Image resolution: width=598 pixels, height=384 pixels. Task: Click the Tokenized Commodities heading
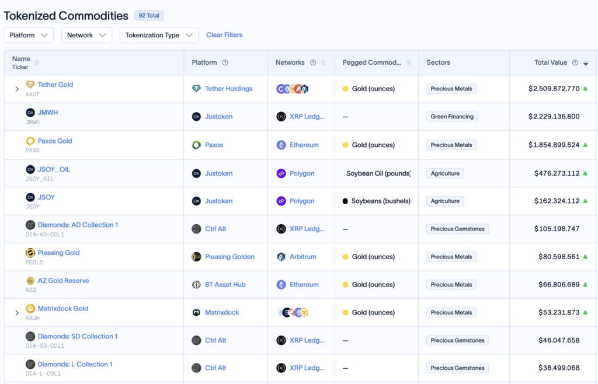[66, 16]
